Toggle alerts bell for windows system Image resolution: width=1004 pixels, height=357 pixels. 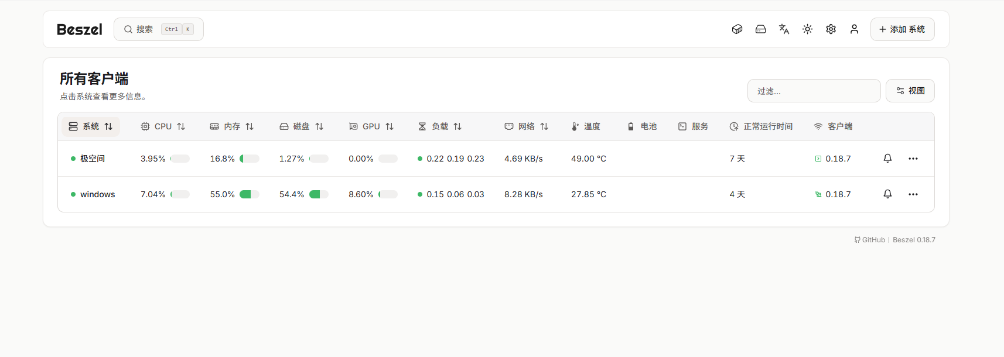tap(887, 194)
